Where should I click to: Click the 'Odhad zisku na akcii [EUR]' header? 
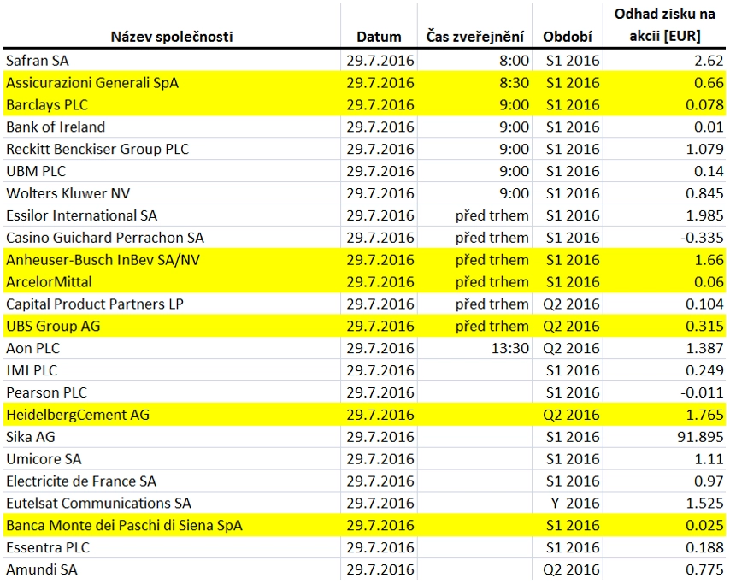[665, 25]
